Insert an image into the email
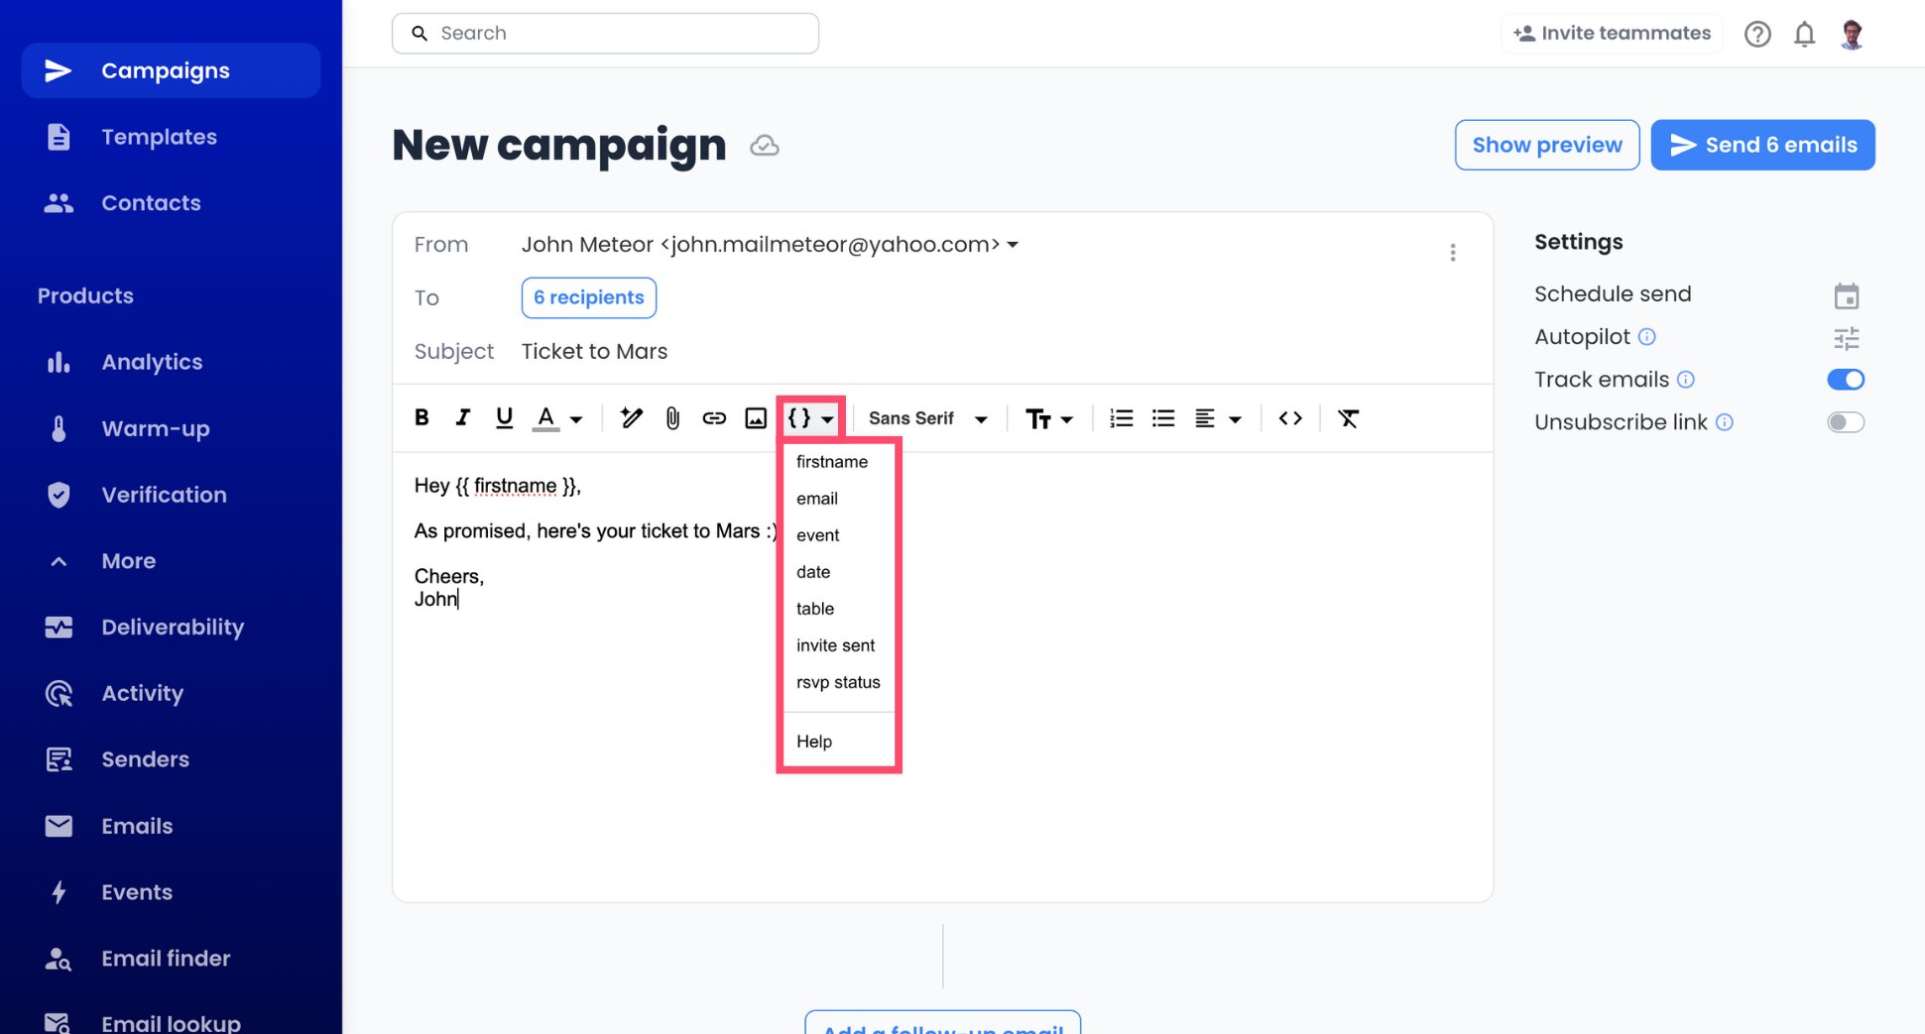1925x1034 pixels. point(756,417)
